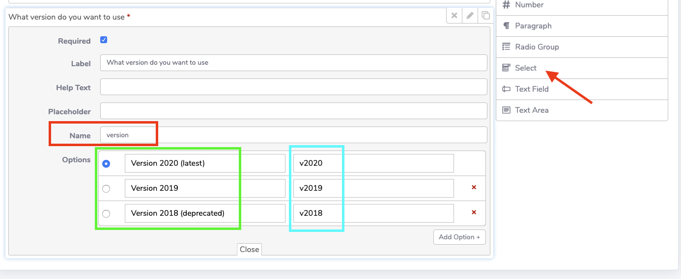Click the Add Option + button

point(459,237)
